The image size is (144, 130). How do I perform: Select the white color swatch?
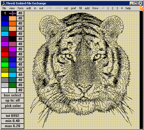coord(5,90)
